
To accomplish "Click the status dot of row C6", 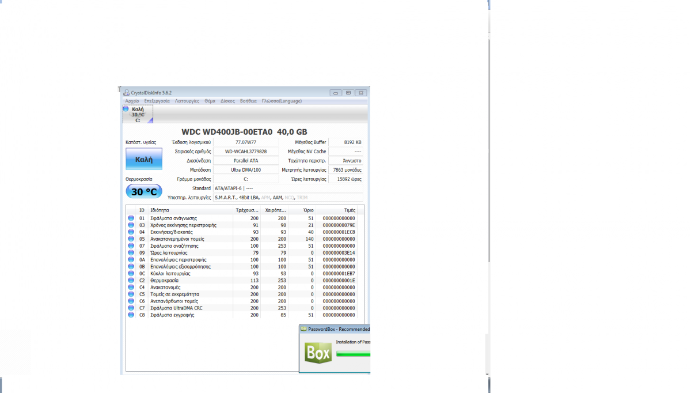I will [x=131, y=301].
